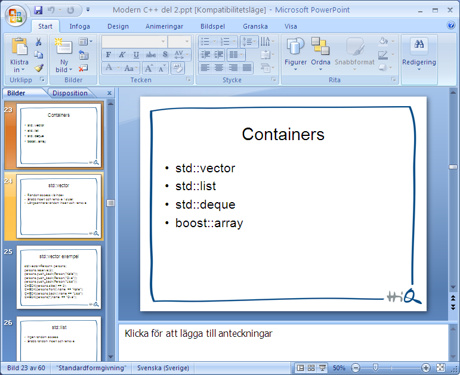Start slideshow from status bar icon
This screenshot has width=460, height=375.
coord(322,368)
